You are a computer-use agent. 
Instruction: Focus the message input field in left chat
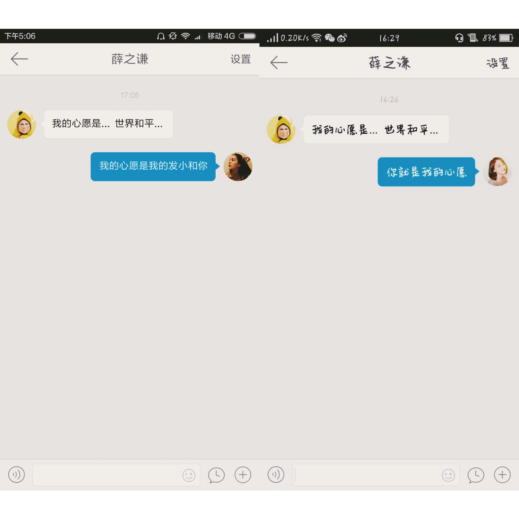click(x=116, y=475)
